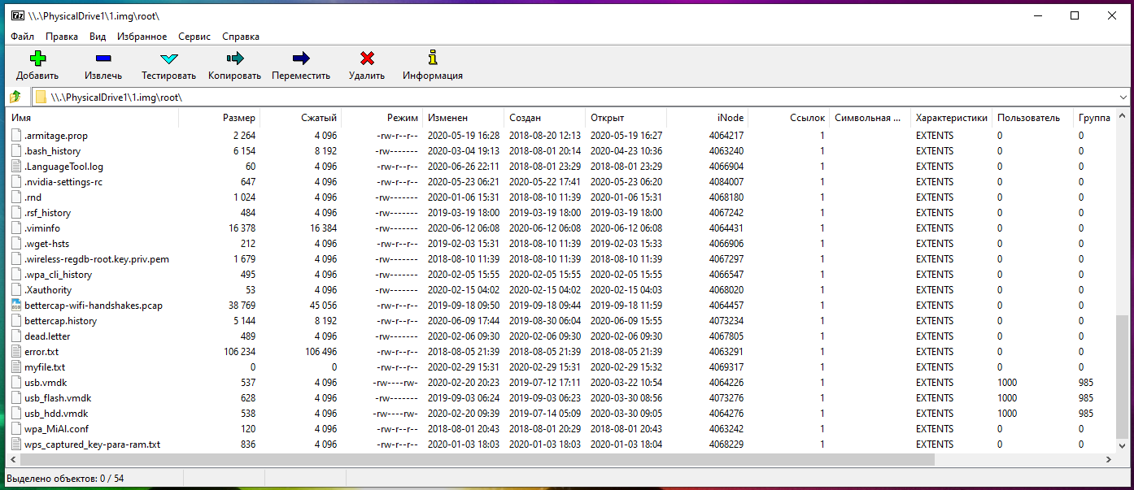Sort by the Размер column header
This screenshot has width=1134, height=490.
[238, 118]
